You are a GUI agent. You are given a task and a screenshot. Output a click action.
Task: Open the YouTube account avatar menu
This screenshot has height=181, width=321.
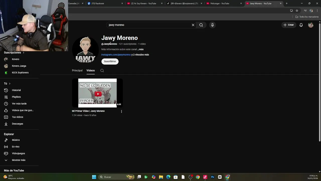pyautogui.click(x=311, y=25)
